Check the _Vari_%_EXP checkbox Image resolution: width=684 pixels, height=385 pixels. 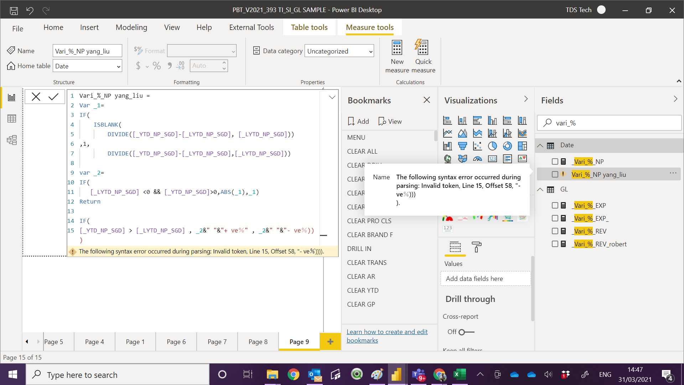point(555,205)
